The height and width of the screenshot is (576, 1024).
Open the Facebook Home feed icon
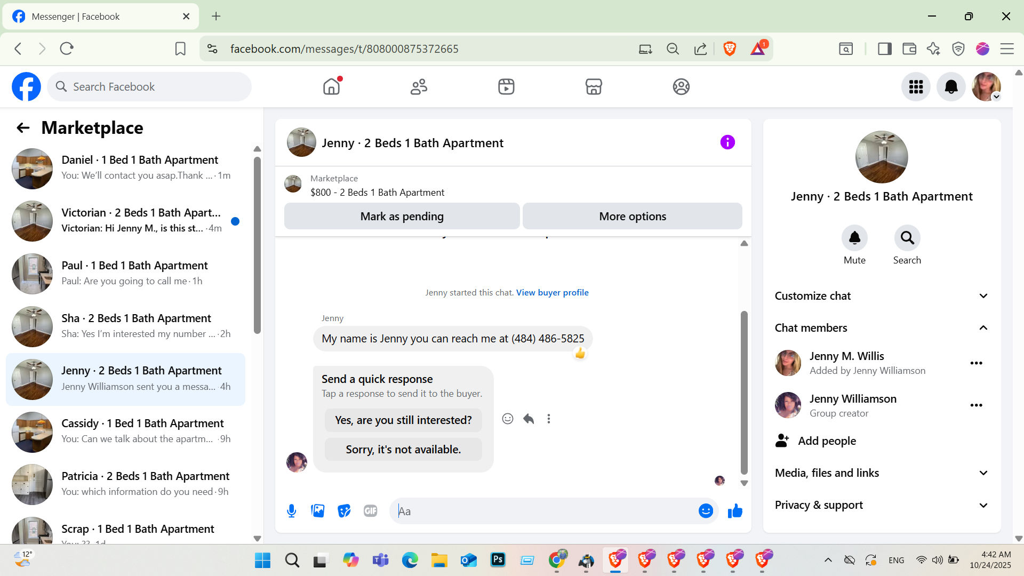tap(331, 86)
